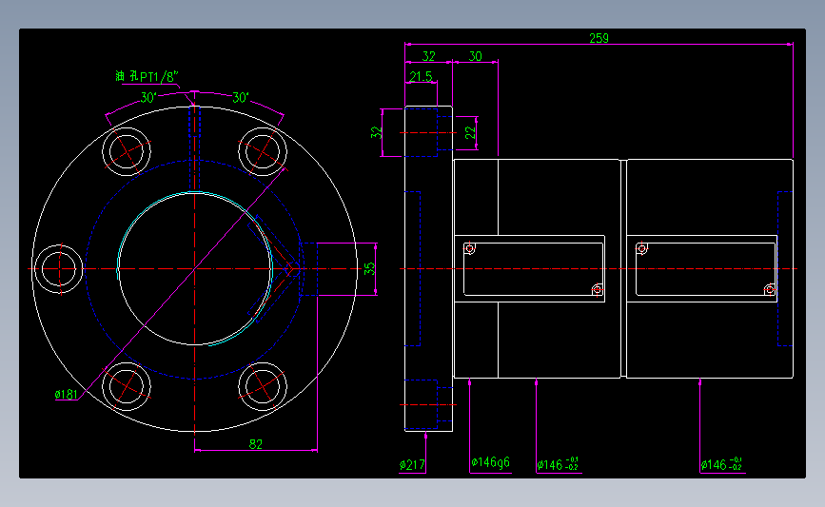Click the oil hole PT1/8" annotation

[147, 77]
